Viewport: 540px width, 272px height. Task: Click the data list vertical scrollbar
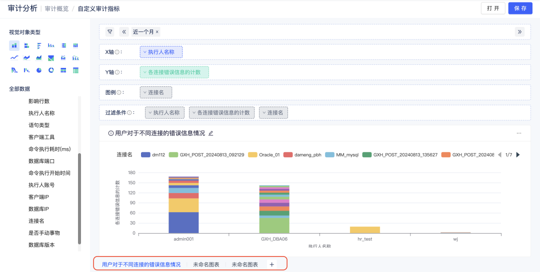tap(79, 199)
